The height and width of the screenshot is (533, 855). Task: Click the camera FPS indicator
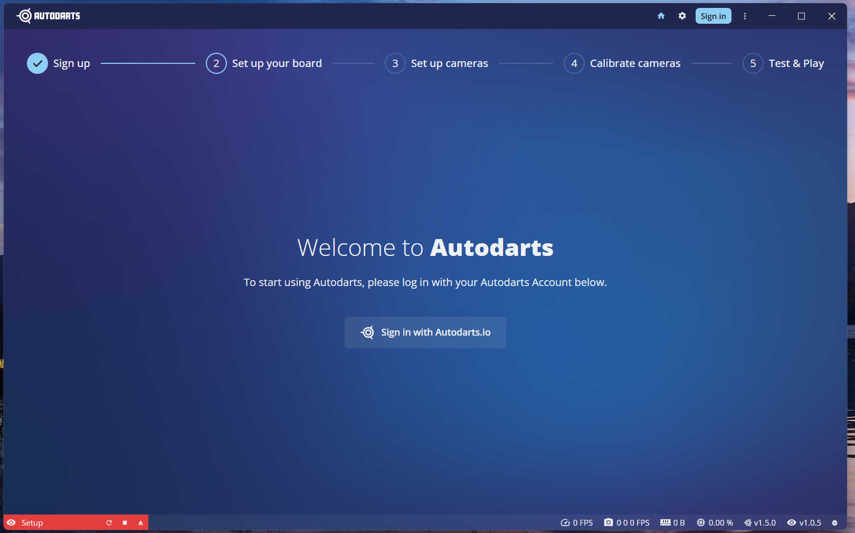[x=626, y=522]
